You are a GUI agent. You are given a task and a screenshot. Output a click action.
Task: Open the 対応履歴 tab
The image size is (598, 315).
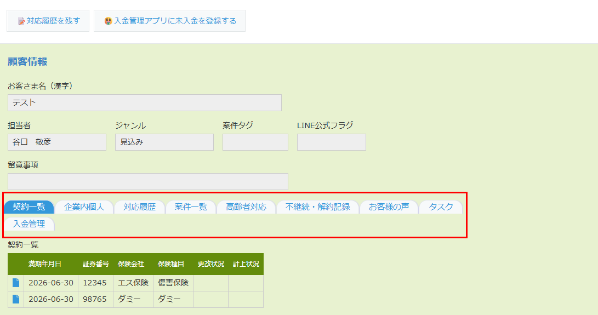tap(139, 207)
